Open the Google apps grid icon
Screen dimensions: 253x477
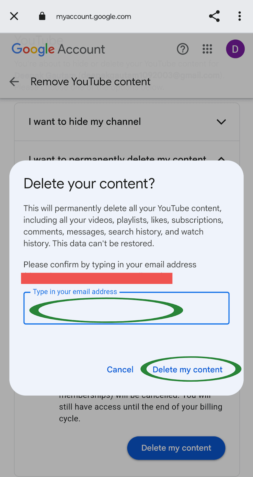(x=207, y=49)
